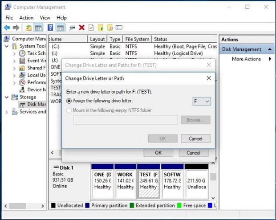This screenshot has height=220, width=276.
Task: Click the red X Delete icon
Action: [x=81, y=28]
